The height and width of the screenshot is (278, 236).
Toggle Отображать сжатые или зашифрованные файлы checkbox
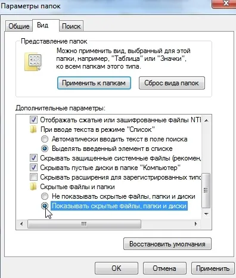tap(33, 120)
